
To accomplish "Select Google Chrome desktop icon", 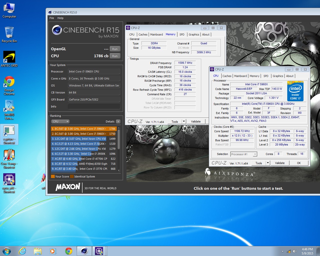I will click(9, 85).
